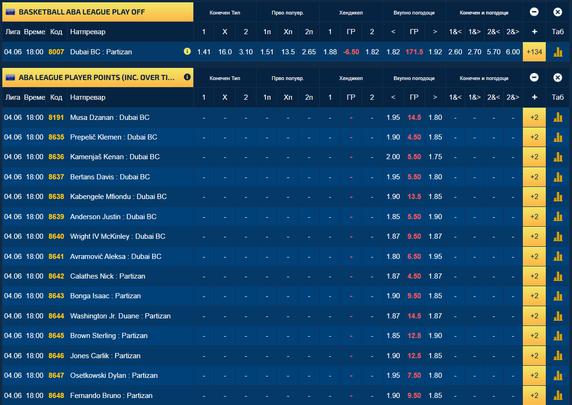Pick first half odds 2.65

click(309, 52)
